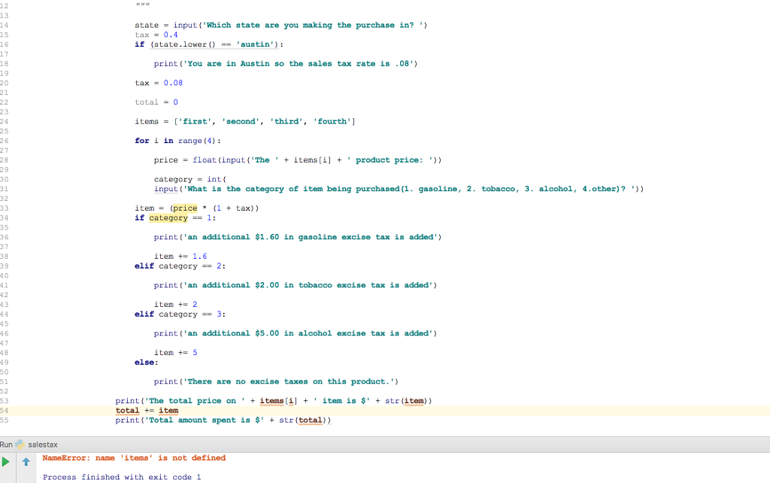
Task: Click line number 14 in the gutter
Action: [5, 25]
